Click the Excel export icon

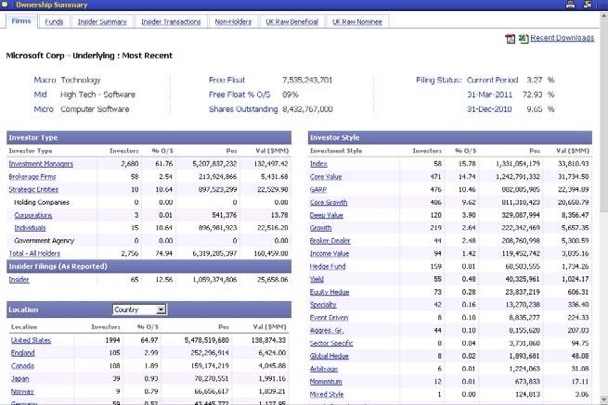point(524,38)
